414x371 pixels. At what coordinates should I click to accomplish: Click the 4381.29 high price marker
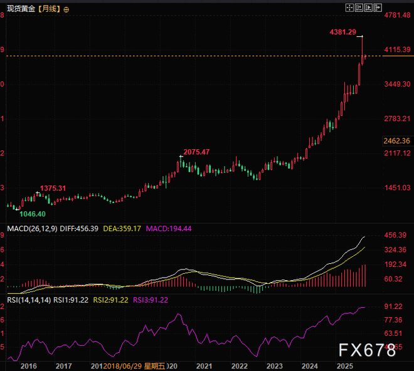click(342, 31)
